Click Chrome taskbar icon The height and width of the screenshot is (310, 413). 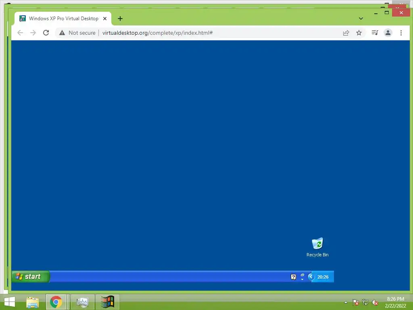click(x=56, y=302)
